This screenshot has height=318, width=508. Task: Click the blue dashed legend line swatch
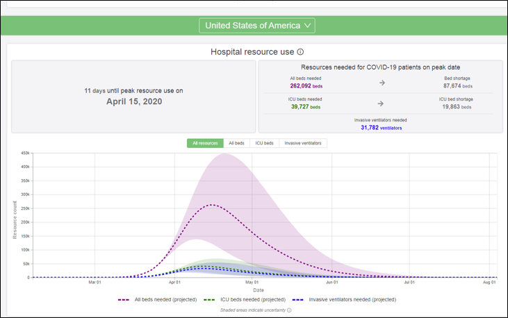297,300
